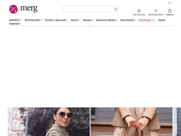Expand the NOWOŚCI menu
The image size is (181, 136).
16,20
